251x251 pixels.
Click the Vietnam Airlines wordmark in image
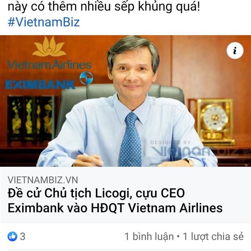(49, 65)
